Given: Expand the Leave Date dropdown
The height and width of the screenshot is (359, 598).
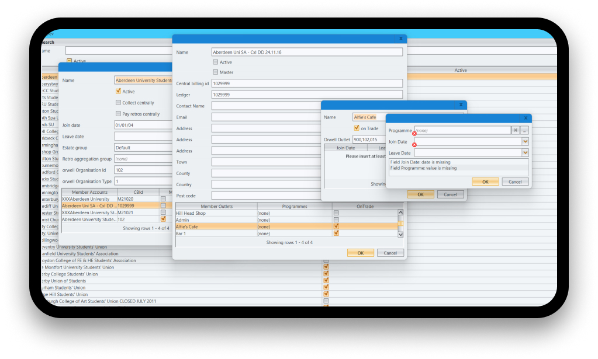Looking at the screenshot, I should point(525,152).
